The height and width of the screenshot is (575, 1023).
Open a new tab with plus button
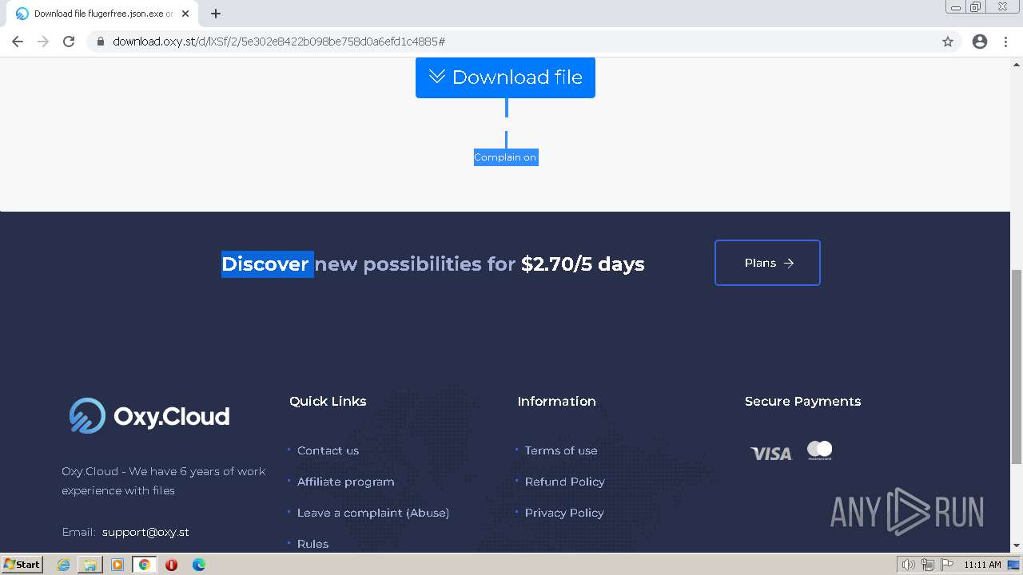216,14
